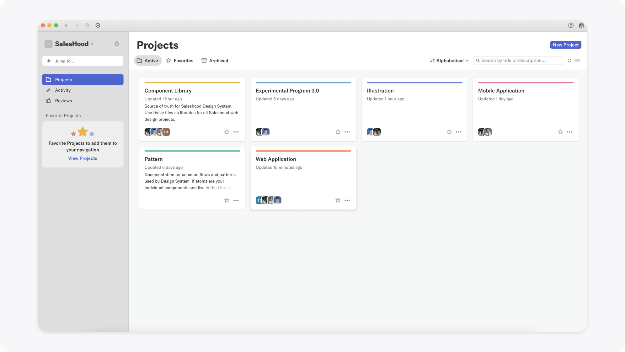This screenshot has width=625, height=352.
Task: Select the Active tab
Action: [x=148, y=61]
